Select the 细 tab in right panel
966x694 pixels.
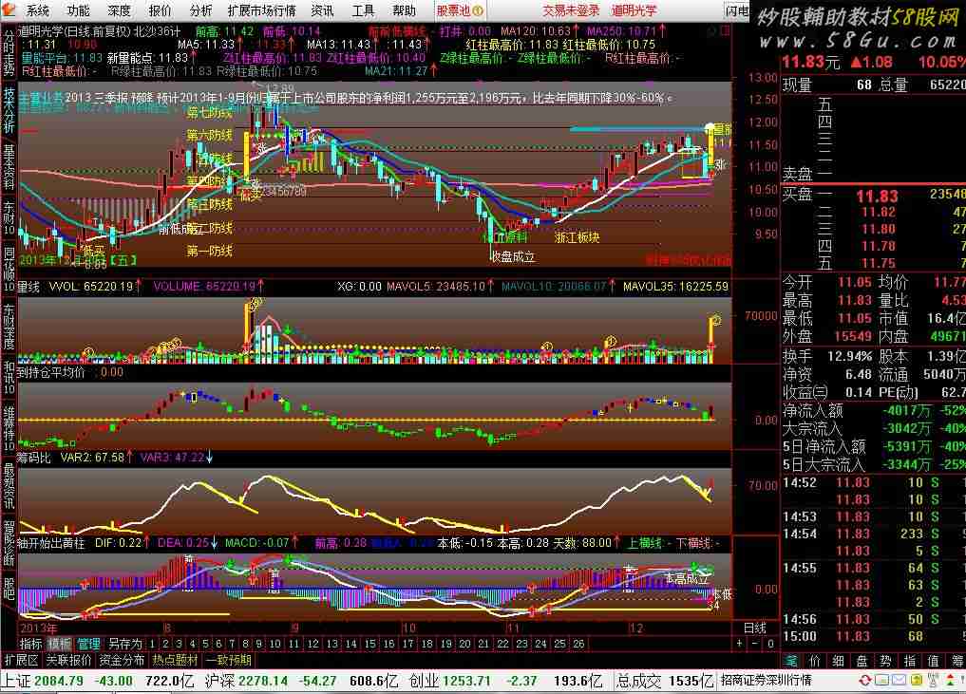pos(838,661)
